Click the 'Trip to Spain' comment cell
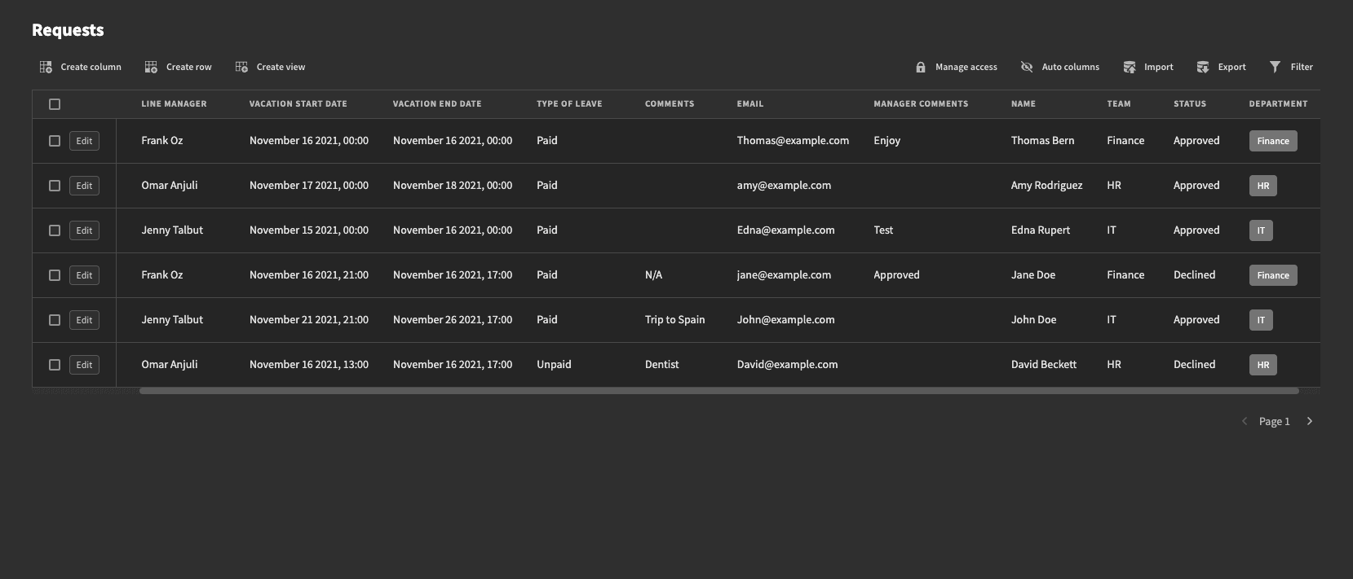The height and width of the screenshot is (579, 1353). (674, 320)
